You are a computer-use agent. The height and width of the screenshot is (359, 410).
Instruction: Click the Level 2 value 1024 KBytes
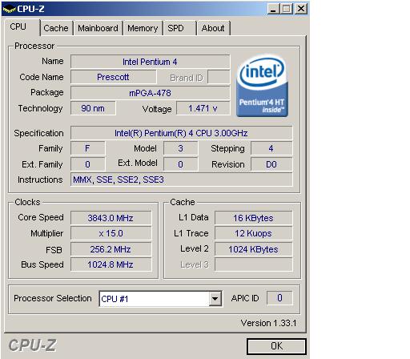(254, 249)
